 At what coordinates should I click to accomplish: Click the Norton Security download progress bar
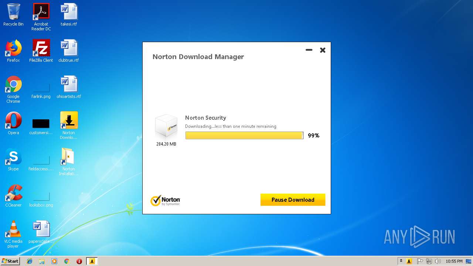(x=244, y=136)
